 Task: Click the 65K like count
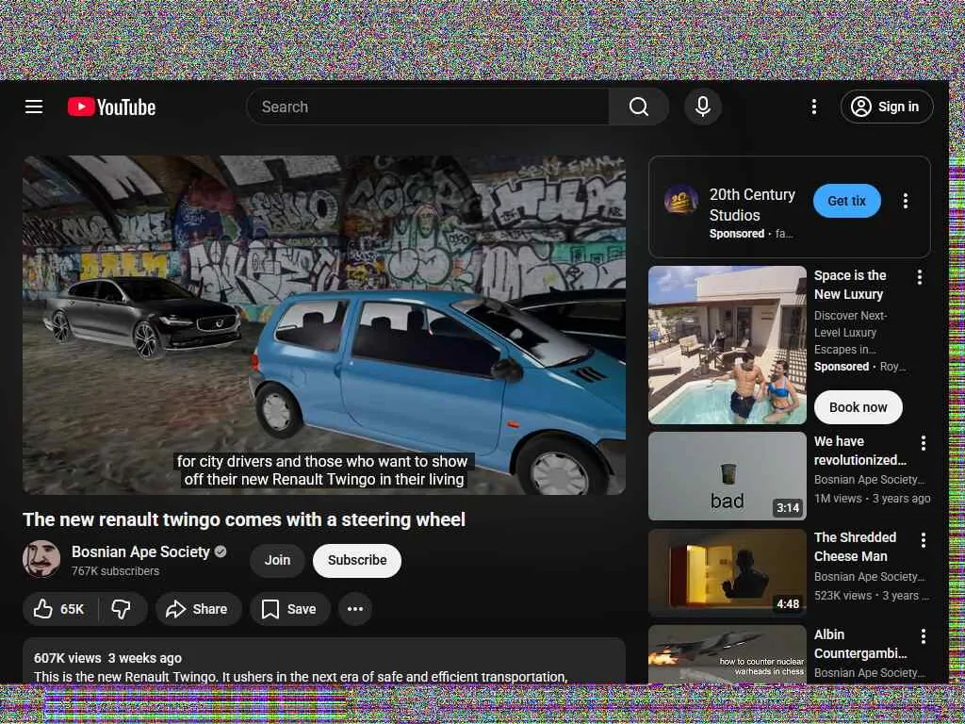click(72, 609)
